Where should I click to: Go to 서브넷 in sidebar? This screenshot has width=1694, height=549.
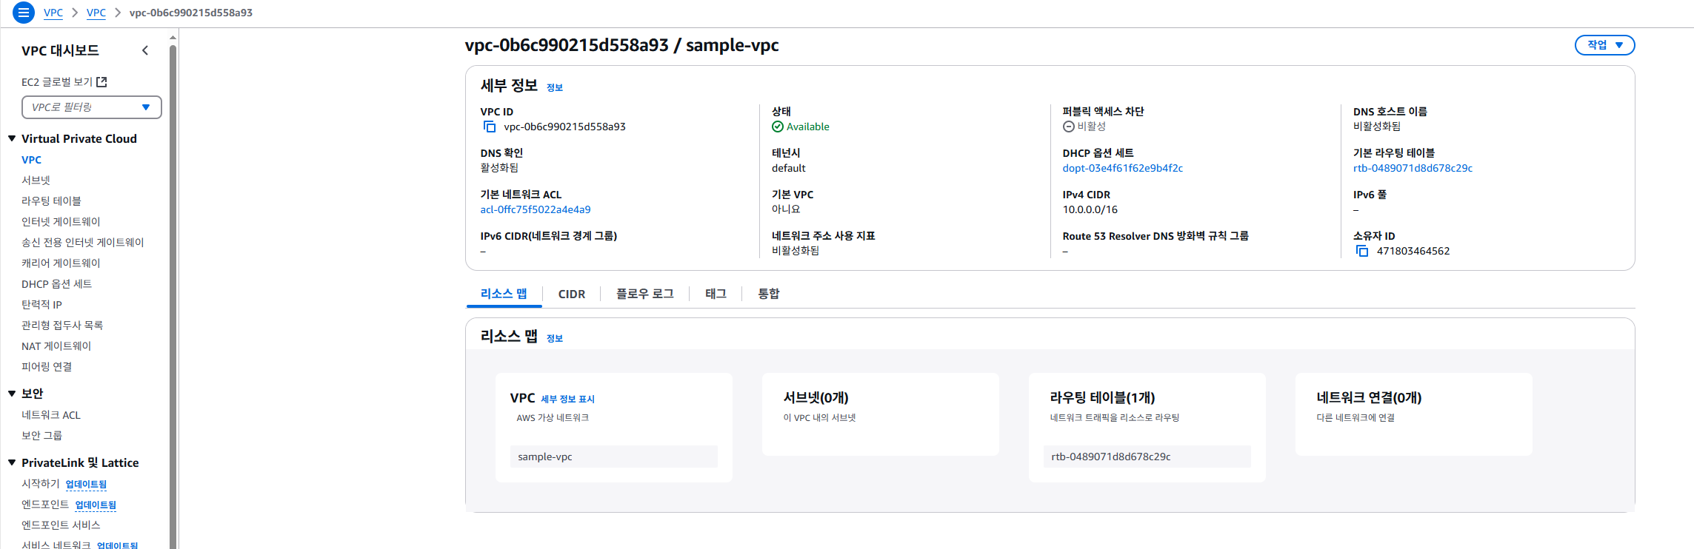click(36, 181)
